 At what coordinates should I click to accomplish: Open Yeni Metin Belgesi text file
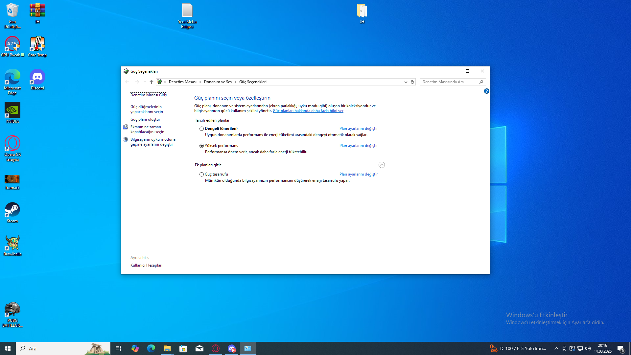point(187,16)
